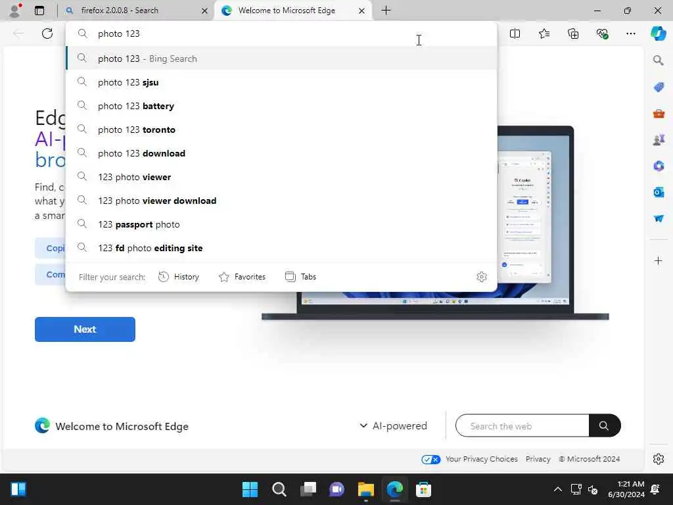This screenshot has width=673, height=505.
Task: Open Windows Start menu
Action: (x=250, y=489)
